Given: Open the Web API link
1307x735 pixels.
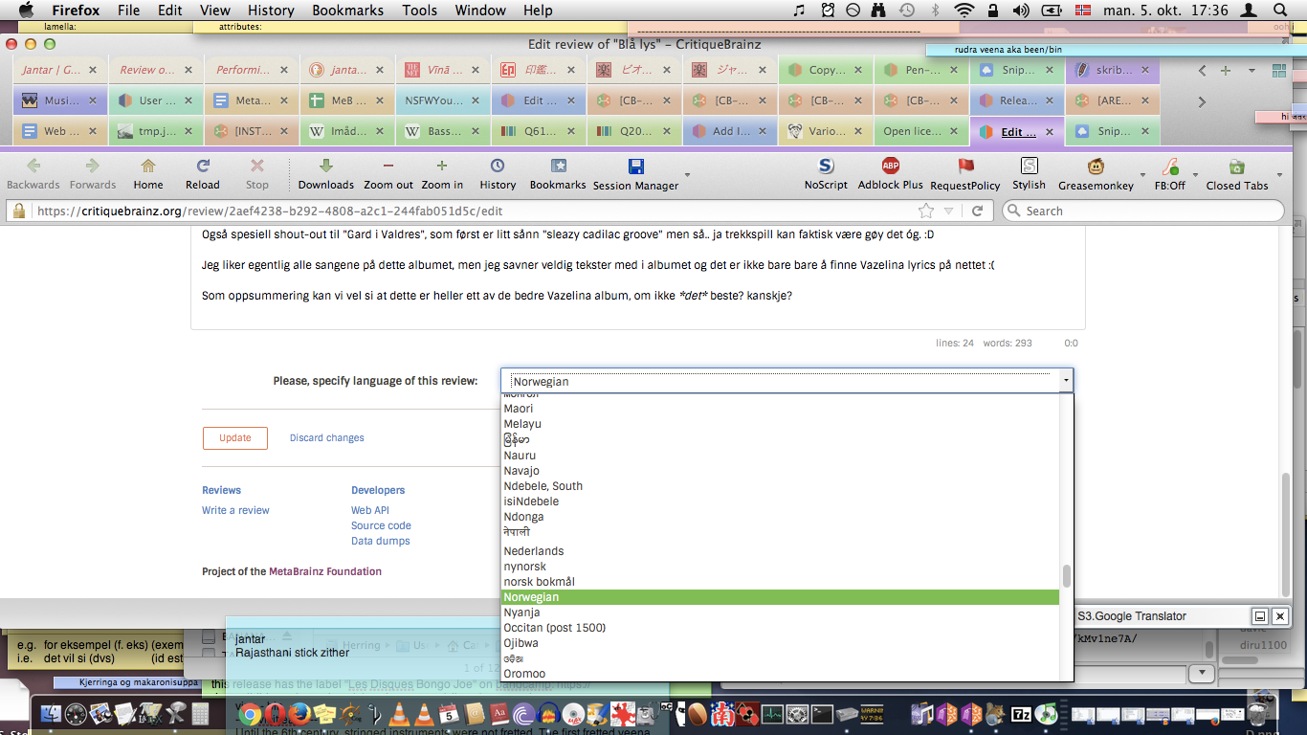Looking at the screenshot, I should 370,510.
